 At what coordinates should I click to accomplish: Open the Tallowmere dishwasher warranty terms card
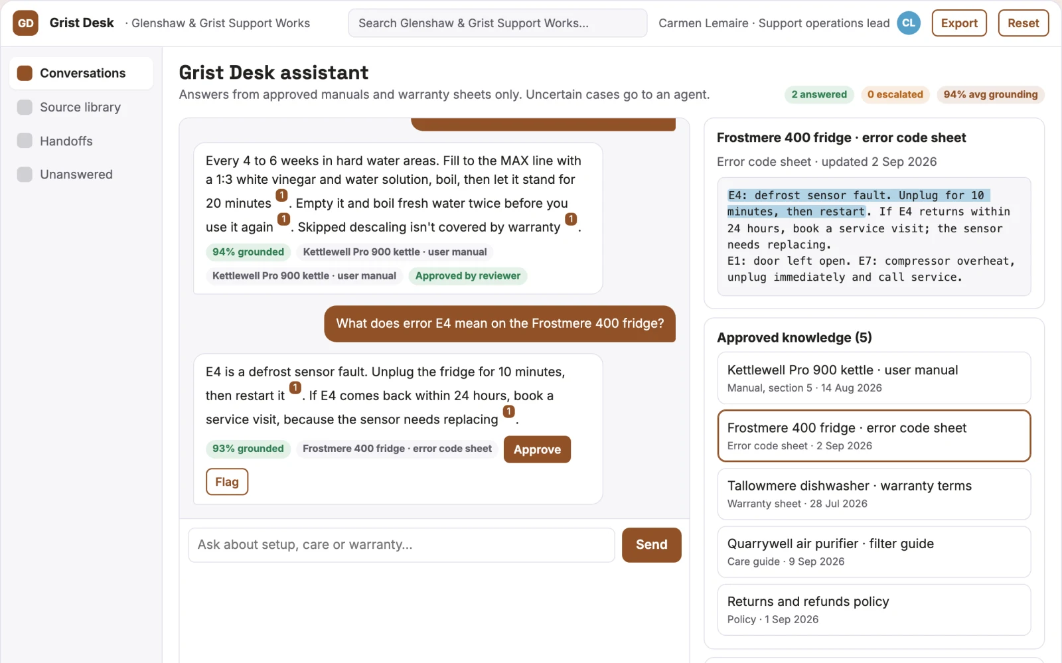tap(873, 494)
